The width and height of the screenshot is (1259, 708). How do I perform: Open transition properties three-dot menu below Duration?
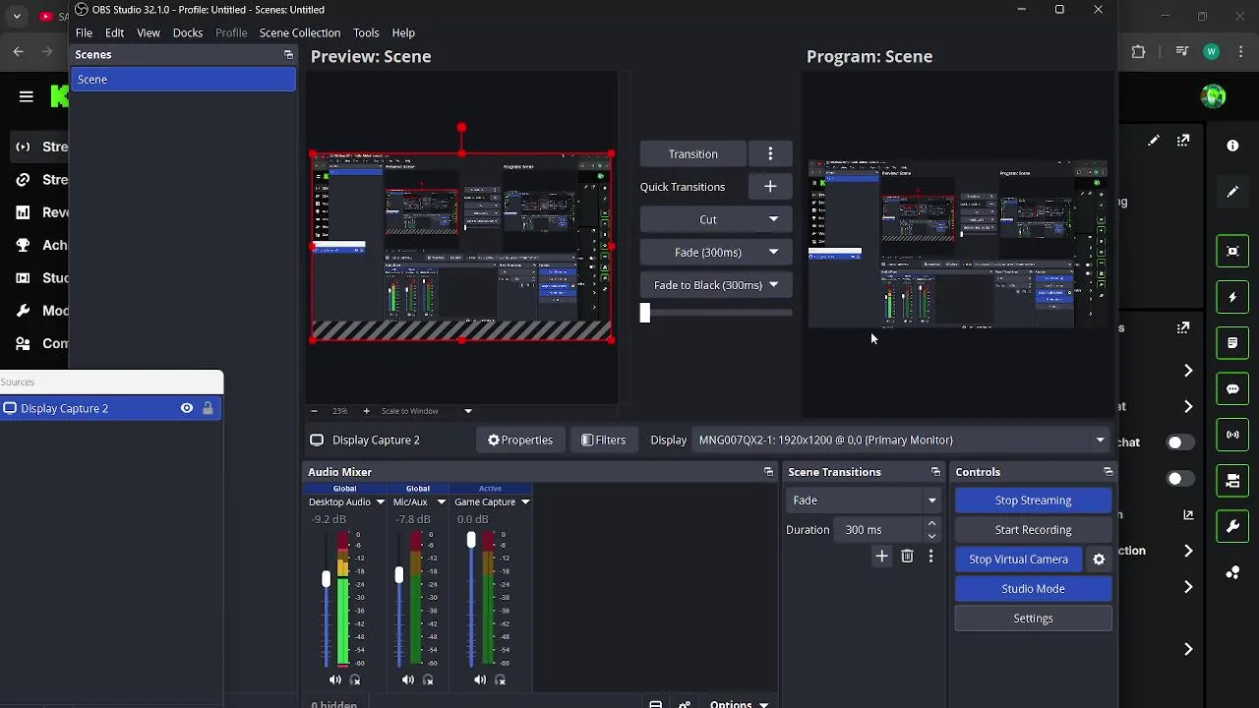coord(930,557)
